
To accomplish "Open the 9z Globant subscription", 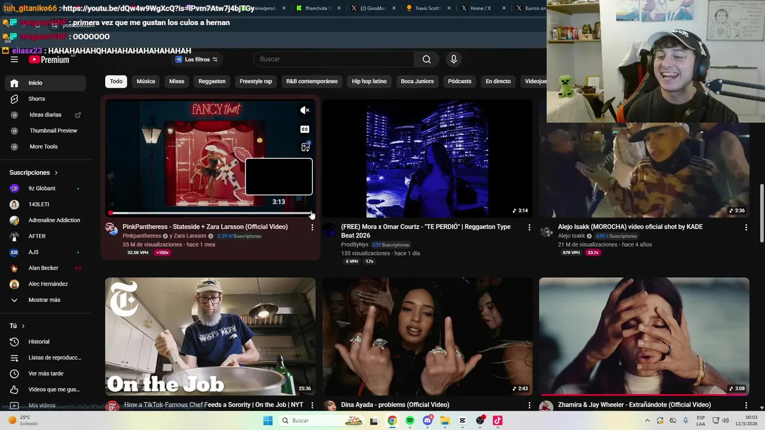I will pos(45,189).
